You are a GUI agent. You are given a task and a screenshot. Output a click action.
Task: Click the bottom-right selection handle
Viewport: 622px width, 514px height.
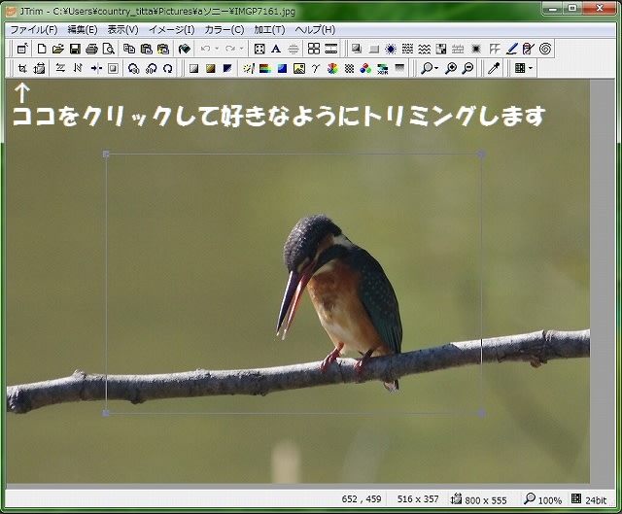click(481, 413)
